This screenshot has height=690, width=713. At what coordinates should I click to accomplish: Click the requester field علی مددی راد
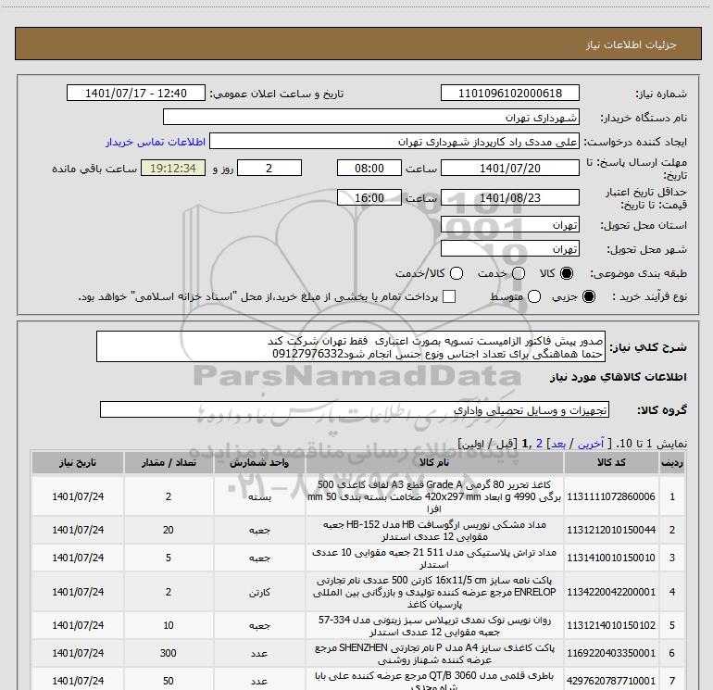[x=394, y=142]
